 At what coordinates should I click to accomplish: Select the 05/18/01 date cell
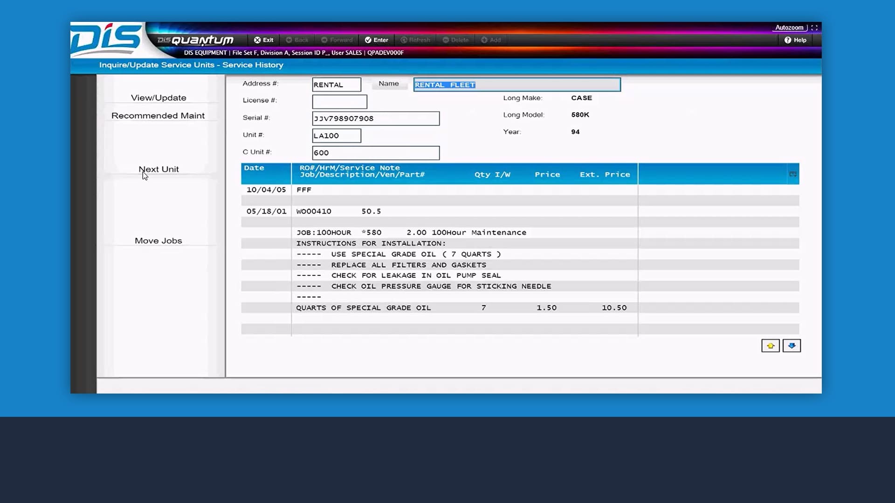pos(266,211)
